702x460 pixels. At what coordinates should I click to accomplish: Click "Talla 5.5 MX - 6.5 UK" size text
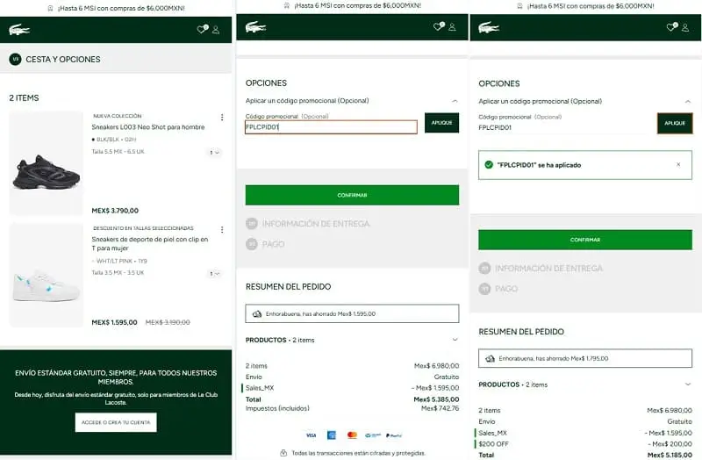(x=118, y=152)
